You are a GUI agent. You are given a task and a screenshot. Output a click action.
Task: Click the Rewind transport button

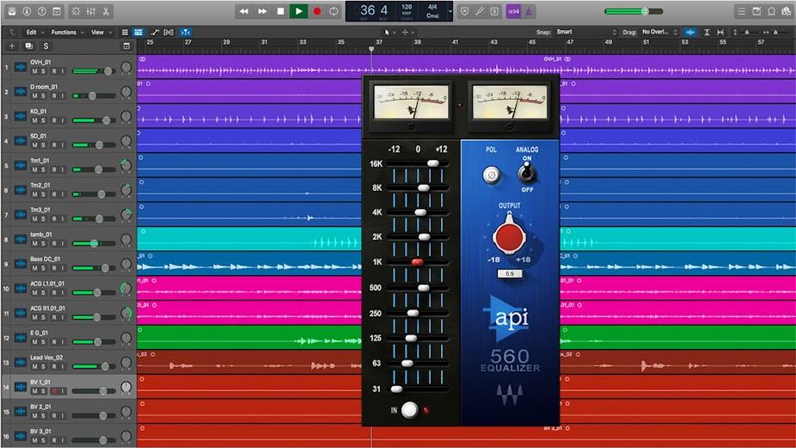243,11
